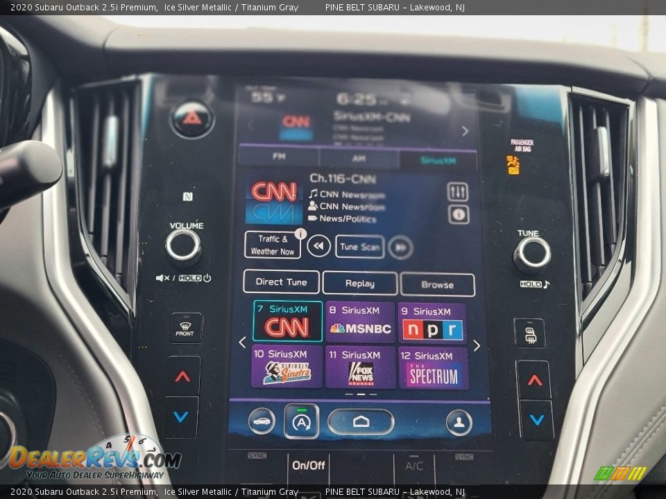Push the Volume knob
This screenshot has height=499, width=666.
tap(183, 245)
